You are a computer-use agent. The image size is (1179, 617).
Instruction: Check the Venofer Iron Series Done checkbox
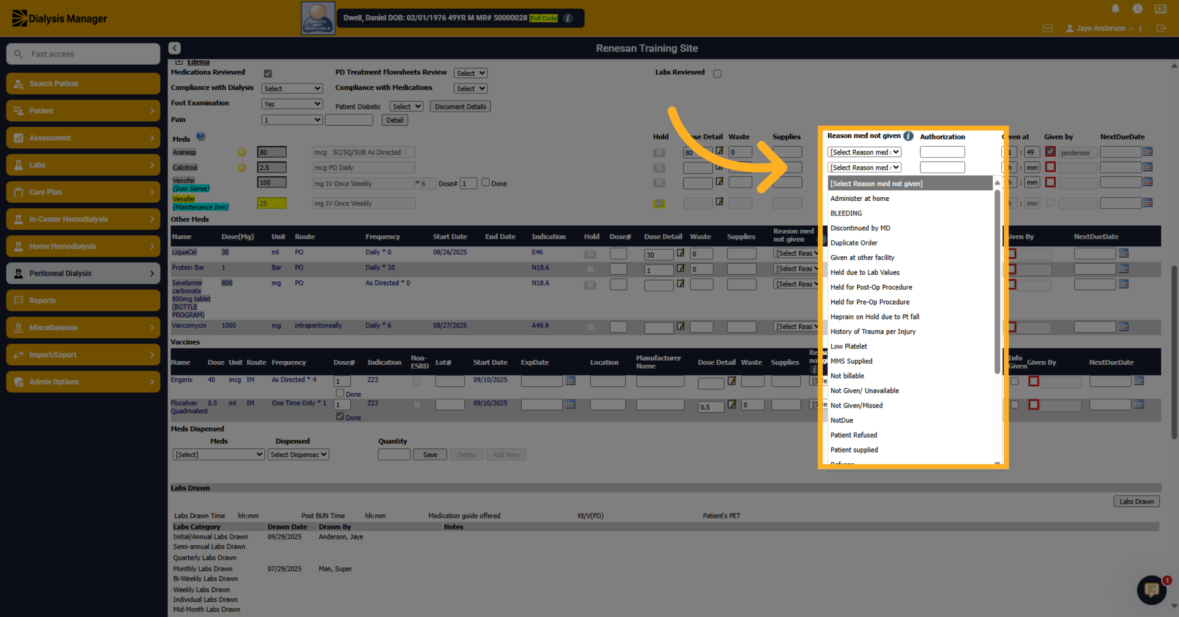coord(485,182)
